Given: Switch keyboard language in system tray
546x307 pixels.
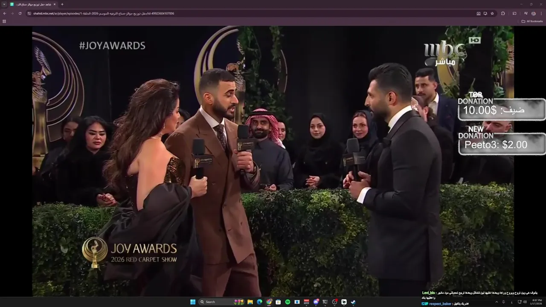Looking at the screenshot, I should click(x=511, y=302).
